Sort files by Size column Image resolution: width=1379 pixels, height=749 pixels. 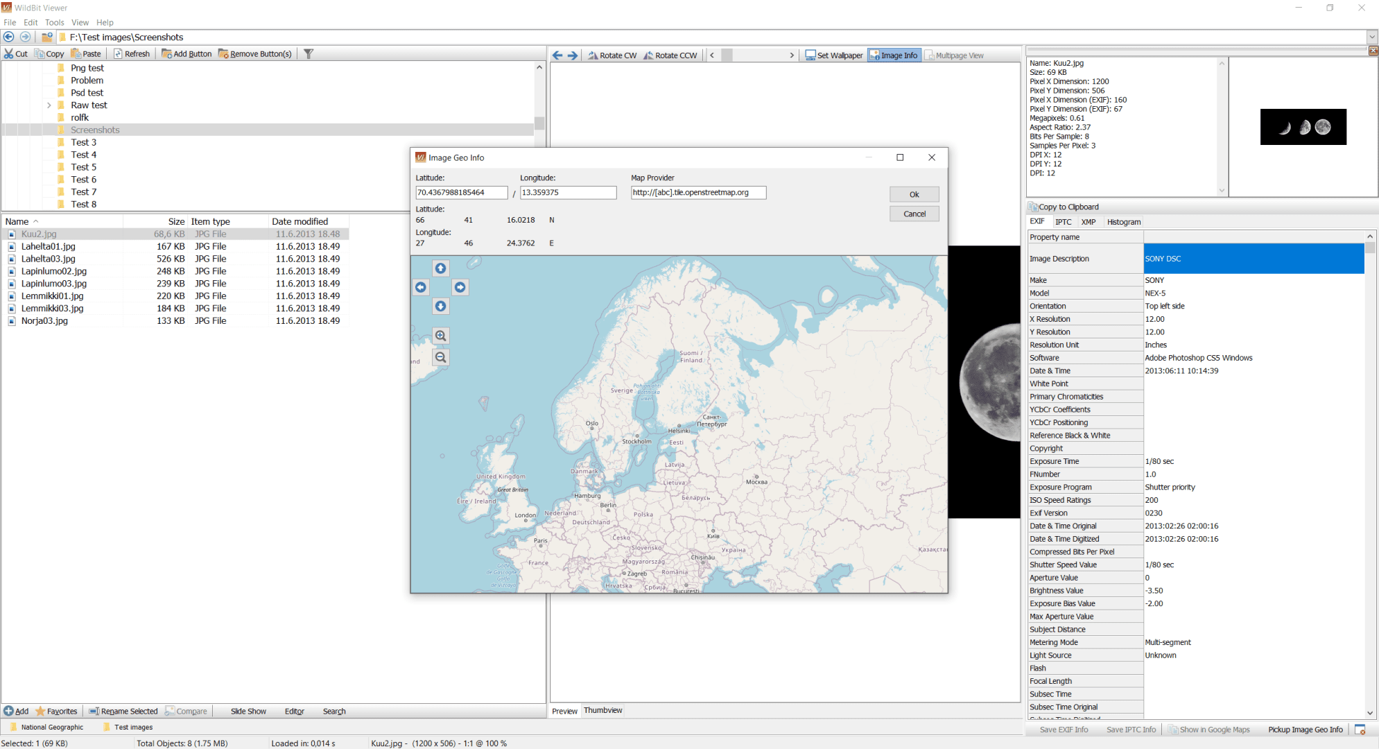[155, 221]
